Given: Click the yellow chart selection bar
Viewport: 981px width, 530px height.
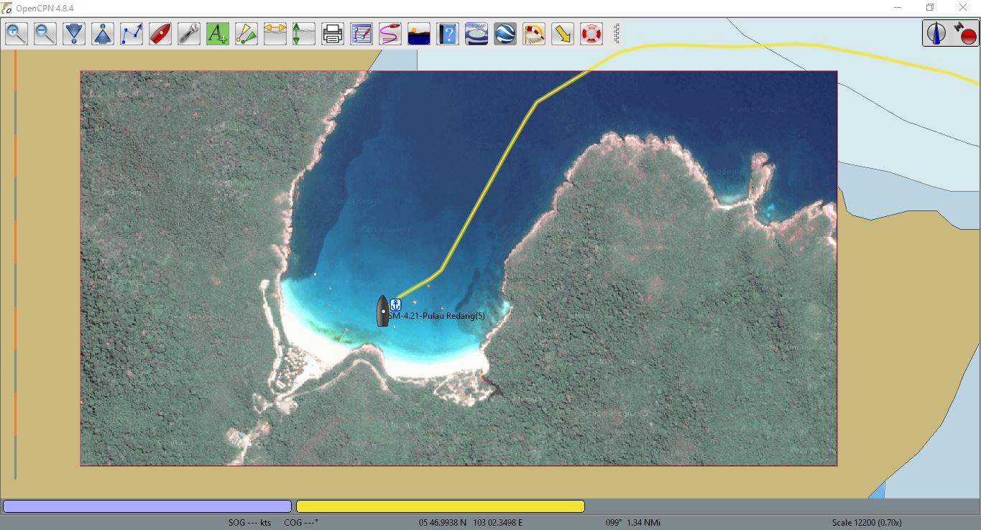Looking at the screenshot, I should click(x=440, y=506).
